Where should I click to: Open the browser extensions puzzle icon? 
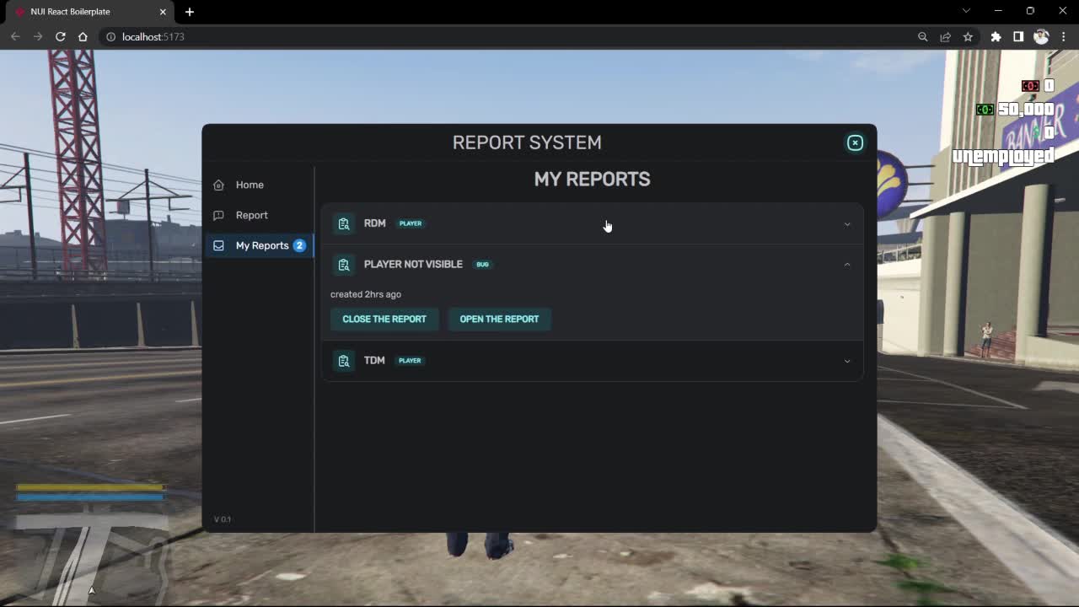click(996, 36)
